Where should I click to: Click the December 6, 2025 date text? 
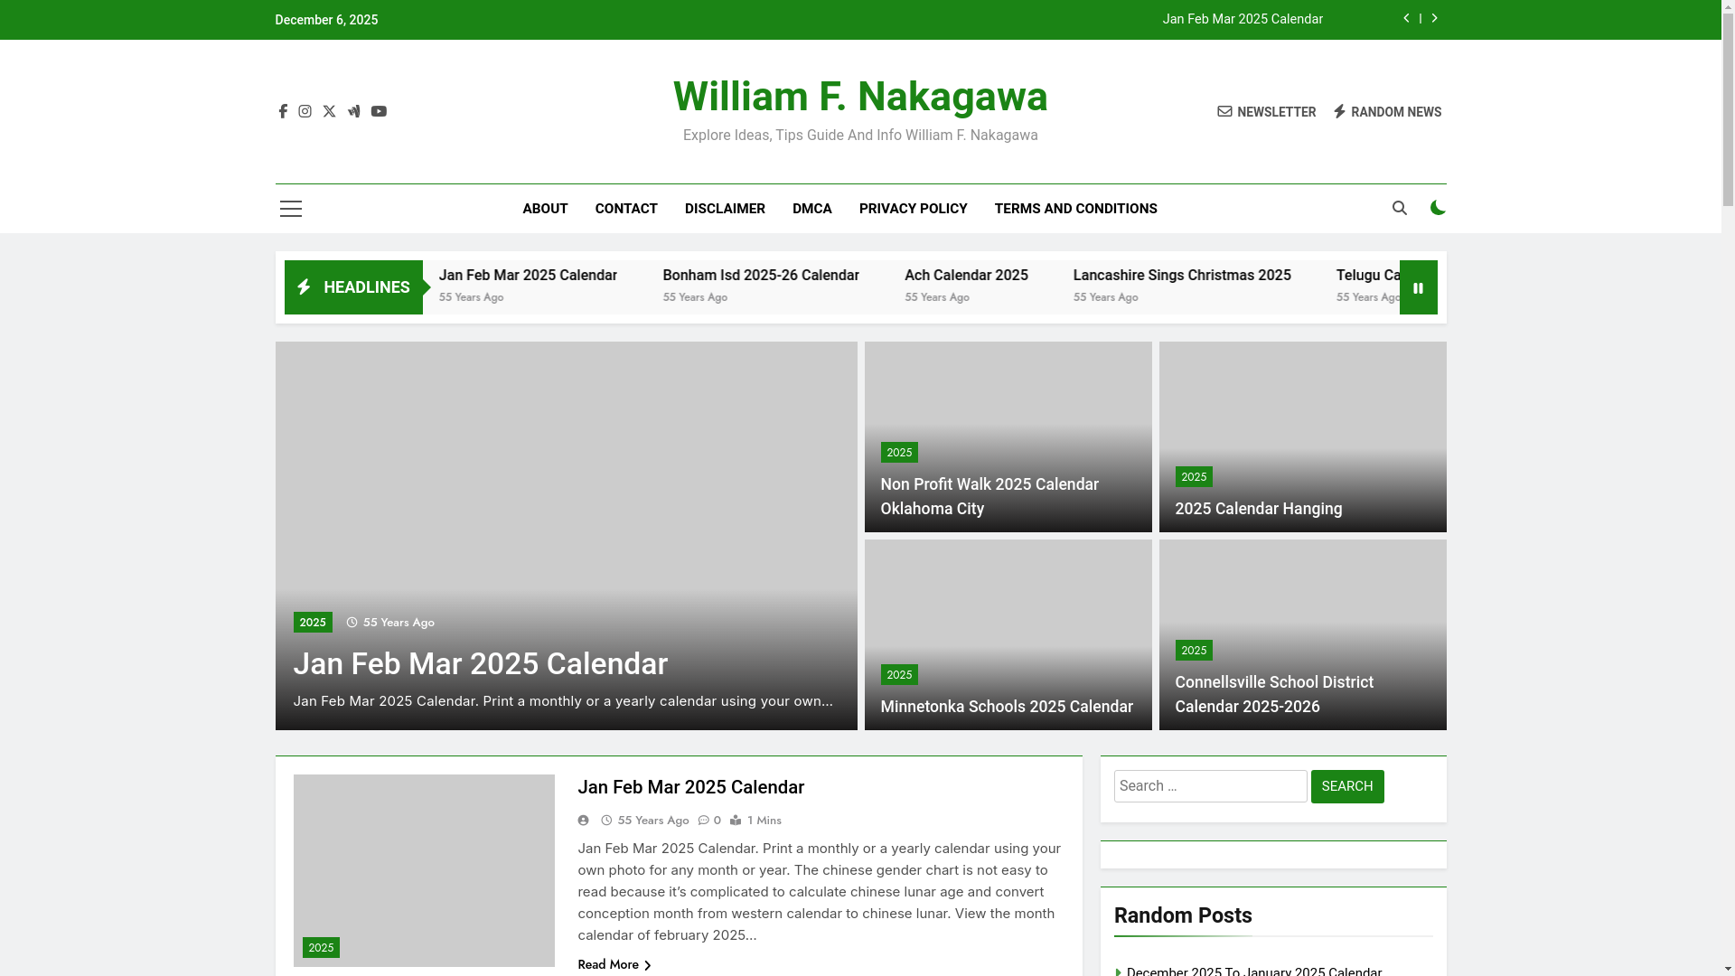326,20
